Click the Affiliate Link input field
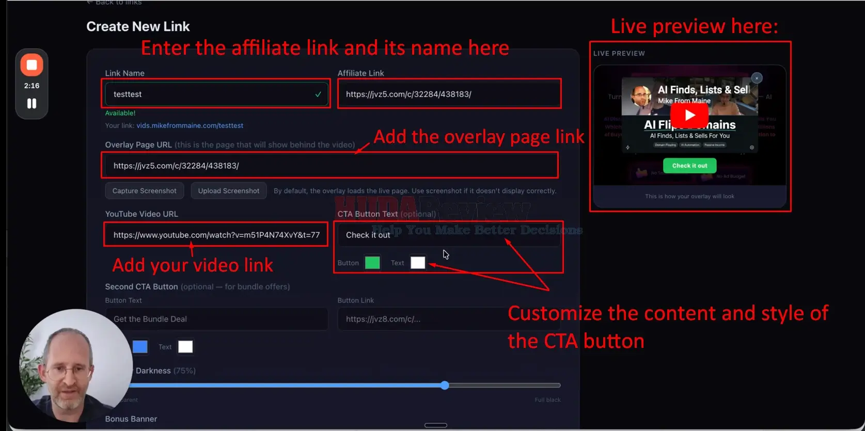This screenshot has width=865, height=431. point(449,94)
